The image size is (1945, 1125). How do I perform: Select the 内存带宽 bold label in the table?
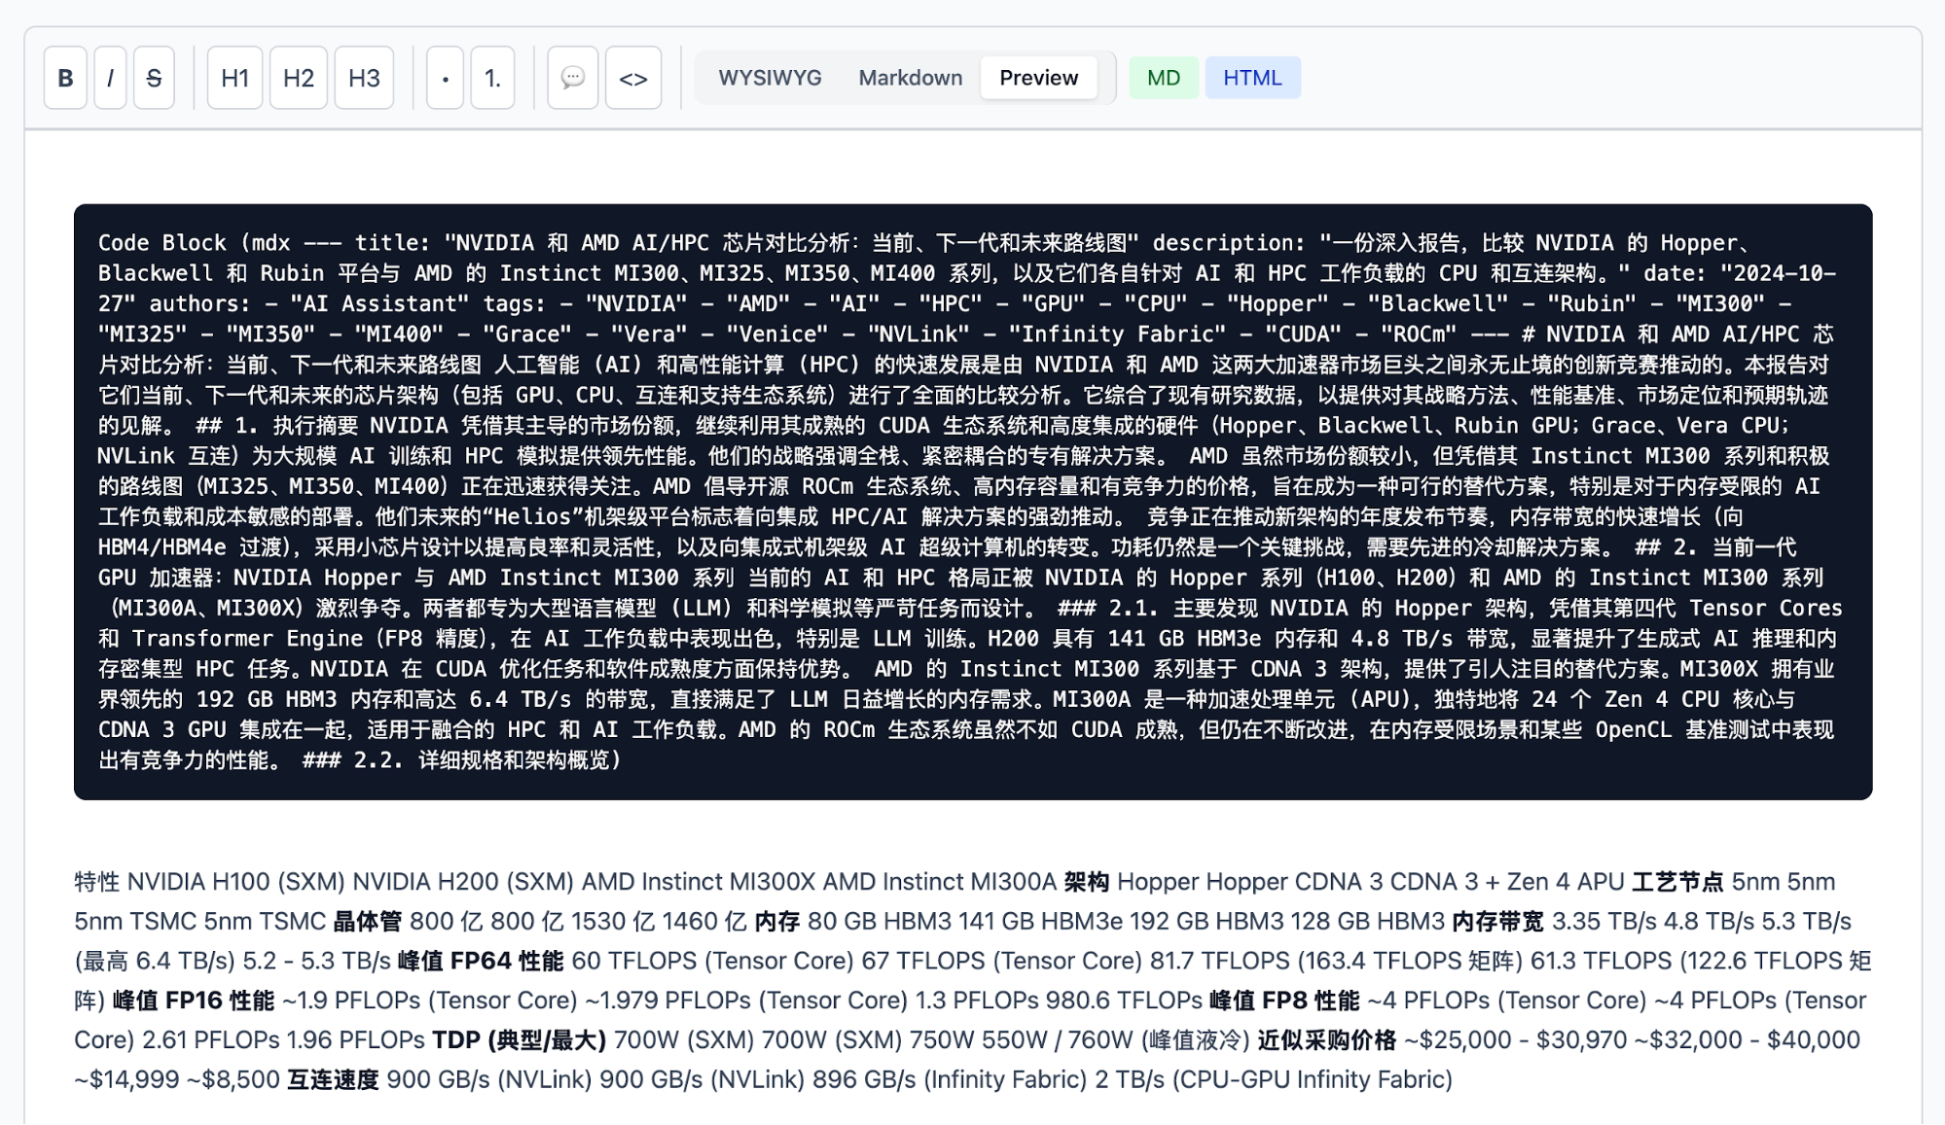(x=1498, y=921)
